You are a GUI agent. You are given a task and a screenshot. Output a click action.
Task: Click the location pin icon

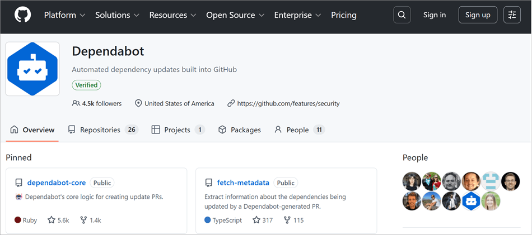[138, 103]
